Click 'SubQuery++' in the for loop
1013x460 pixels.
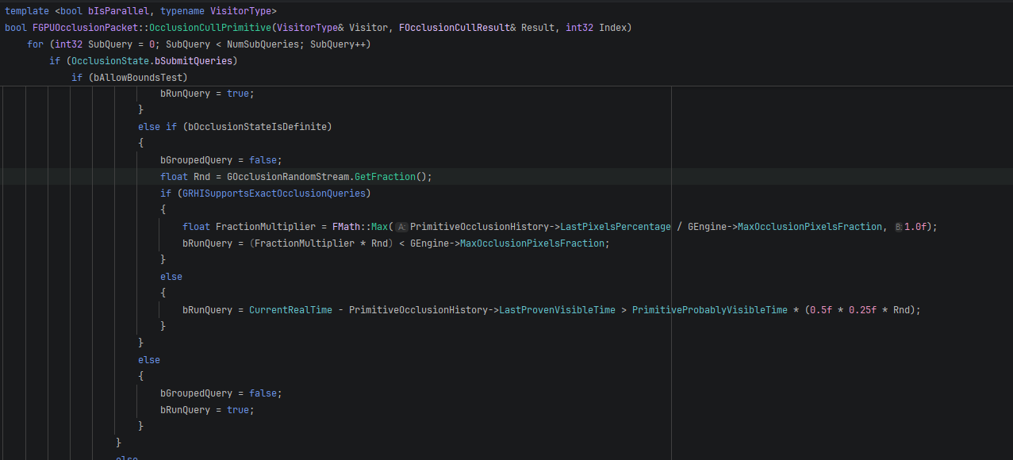[338, 44]
